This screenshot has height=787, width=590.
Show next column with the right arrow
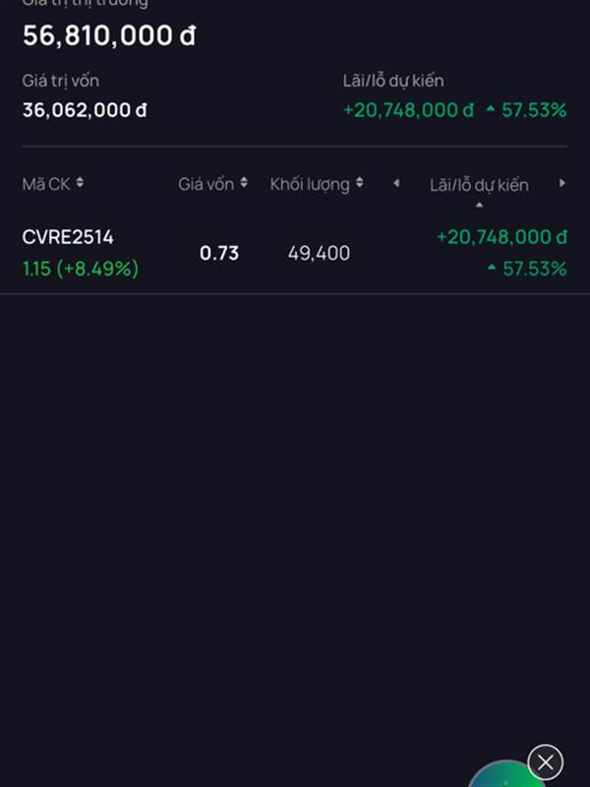pos(562,183)
